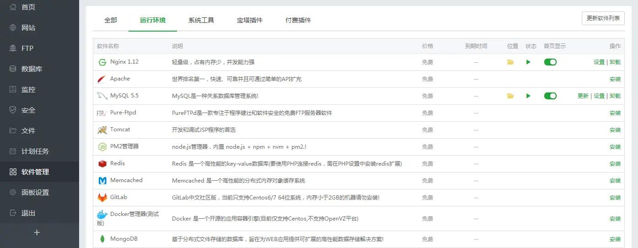
Task: Click the MySQL green play status icon
Action: point(528,96)
